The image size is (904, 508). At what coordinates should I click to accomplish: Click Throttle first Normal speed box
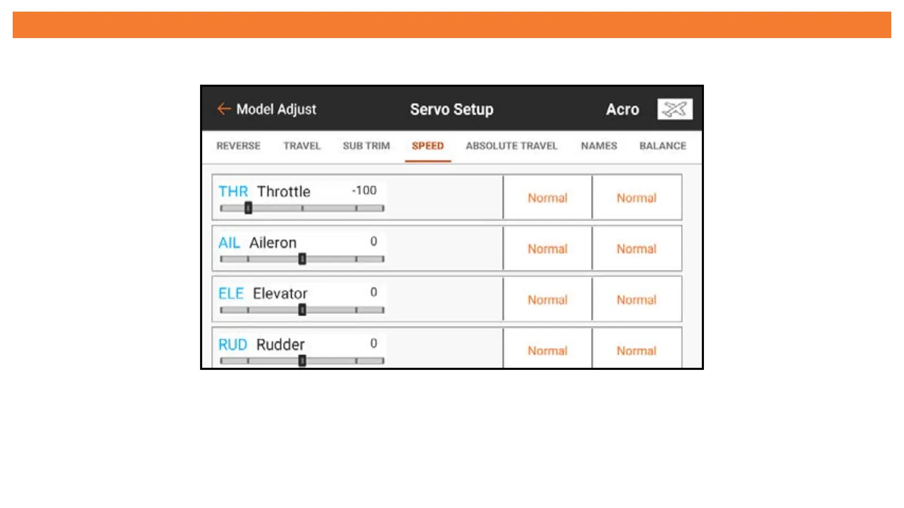point(547,197)
